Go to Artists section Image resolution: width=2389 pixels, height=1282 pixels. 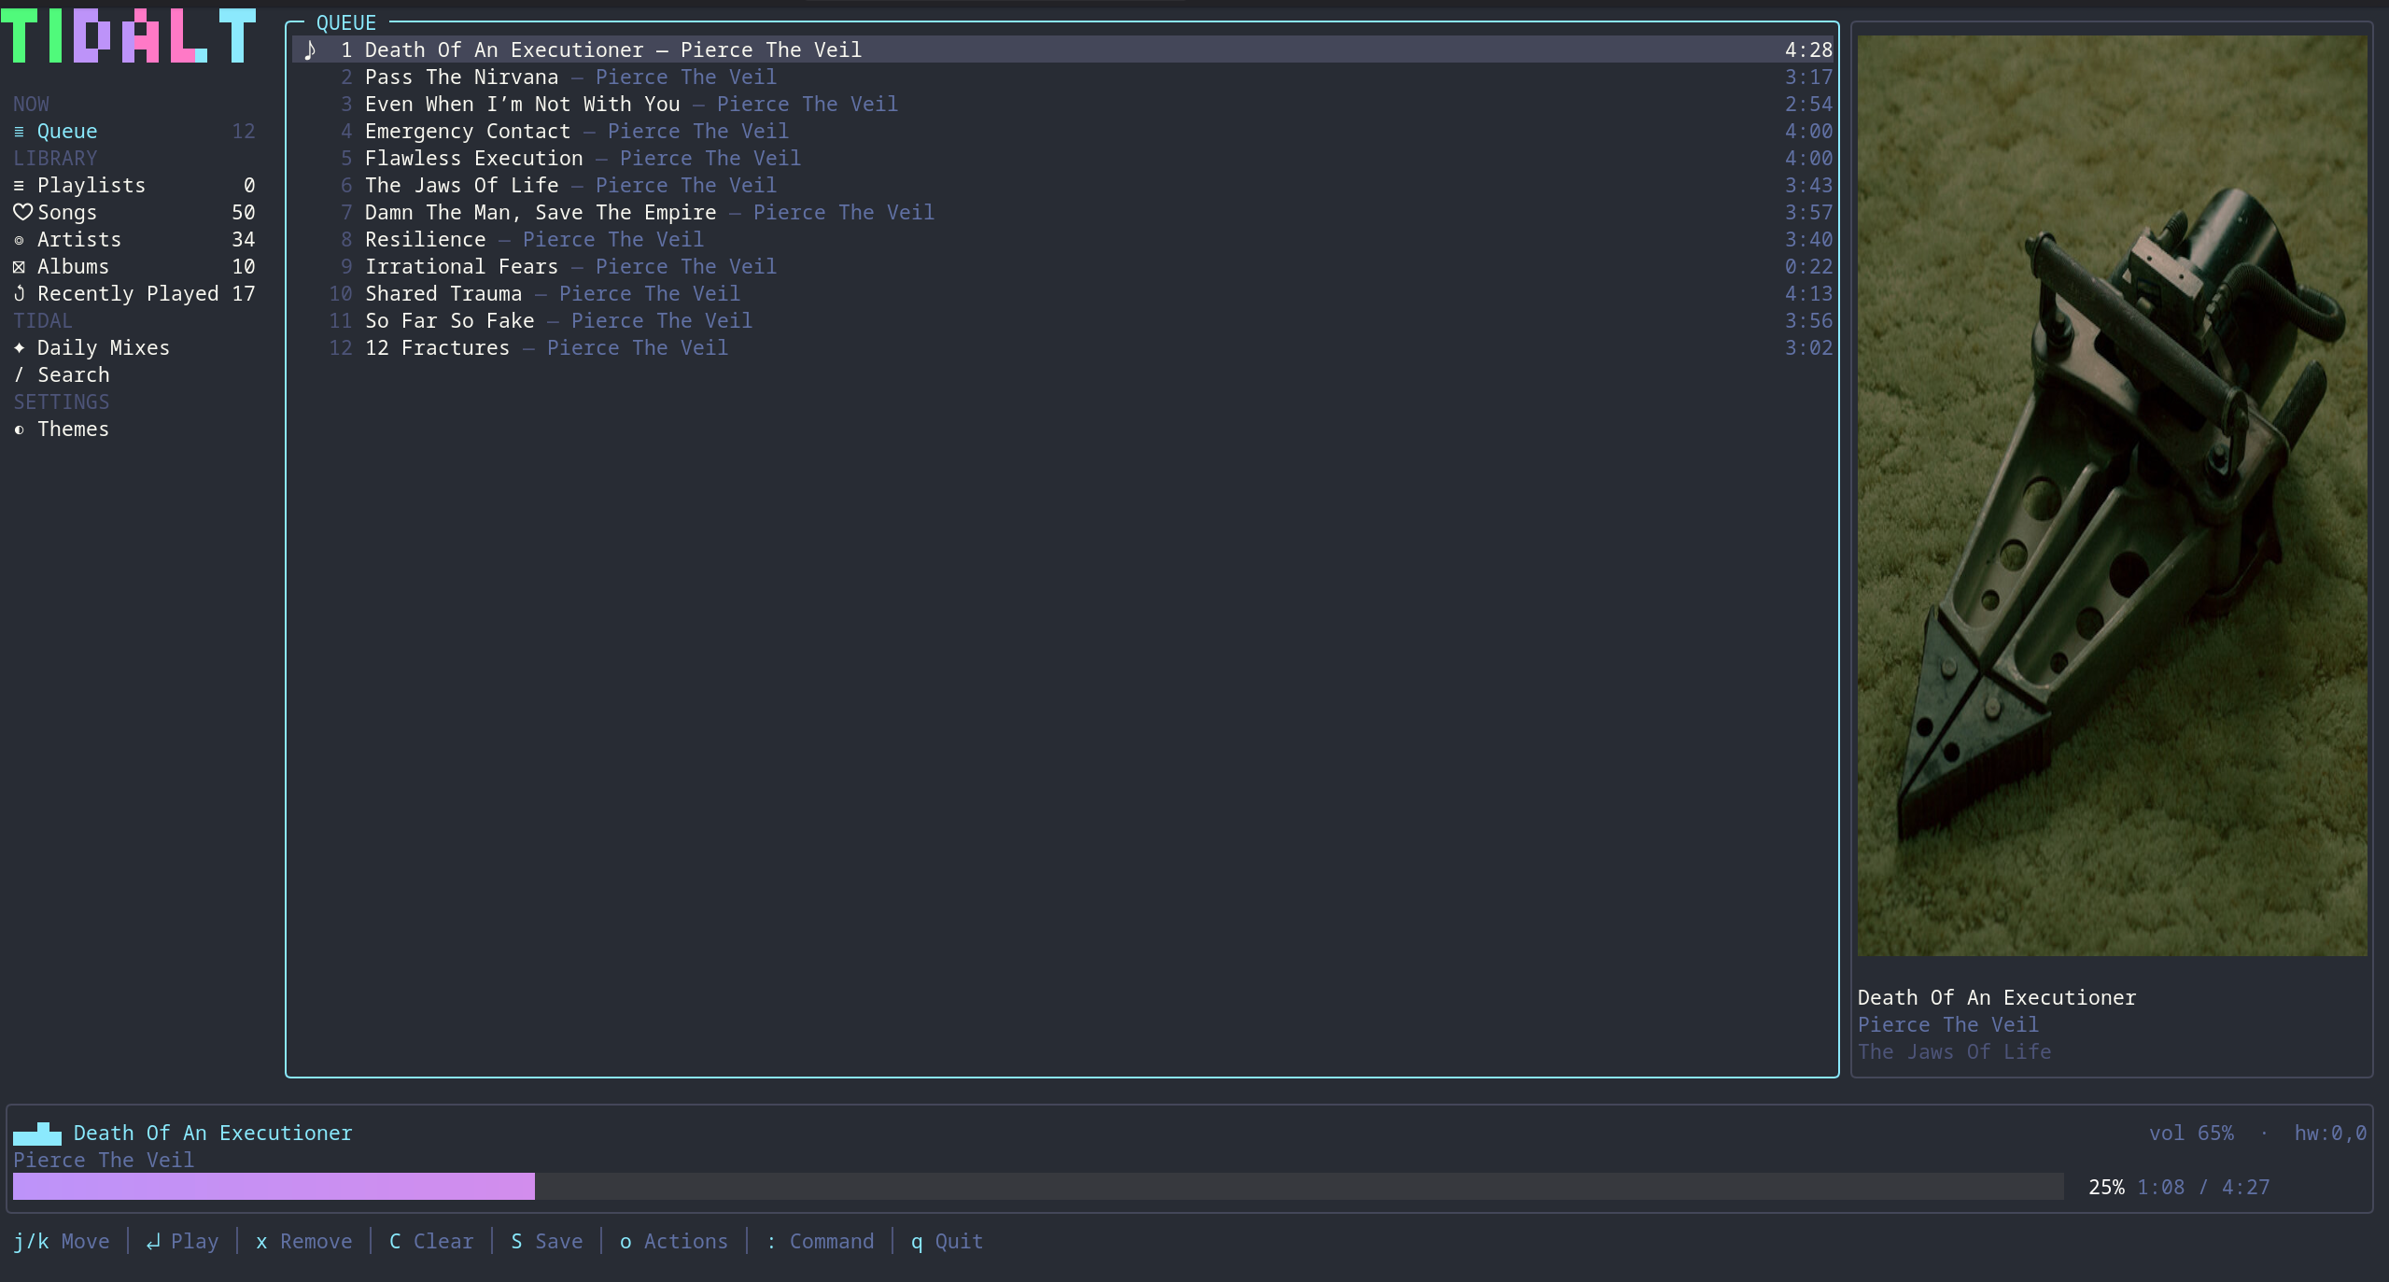[x=134, y=240]
